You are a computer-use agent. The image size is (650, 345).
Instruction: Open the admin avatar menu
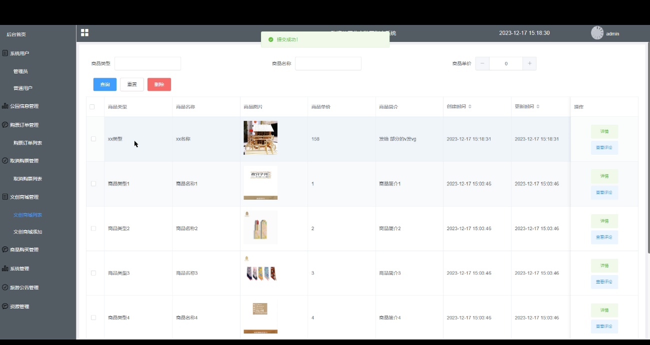(x=597, y=33)
